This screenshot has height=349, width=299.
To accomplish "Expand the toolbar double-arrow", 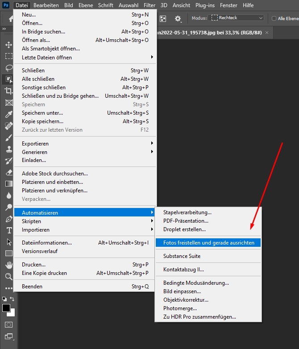I will (4, 29).
